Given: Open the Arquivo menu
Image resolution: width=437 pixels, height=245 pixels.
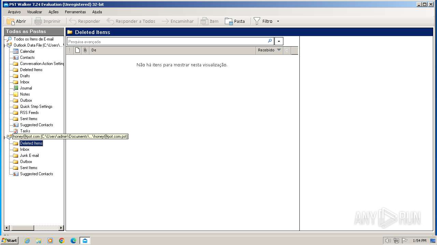Looking at the screenshot, I should click(x=14, y=12).
